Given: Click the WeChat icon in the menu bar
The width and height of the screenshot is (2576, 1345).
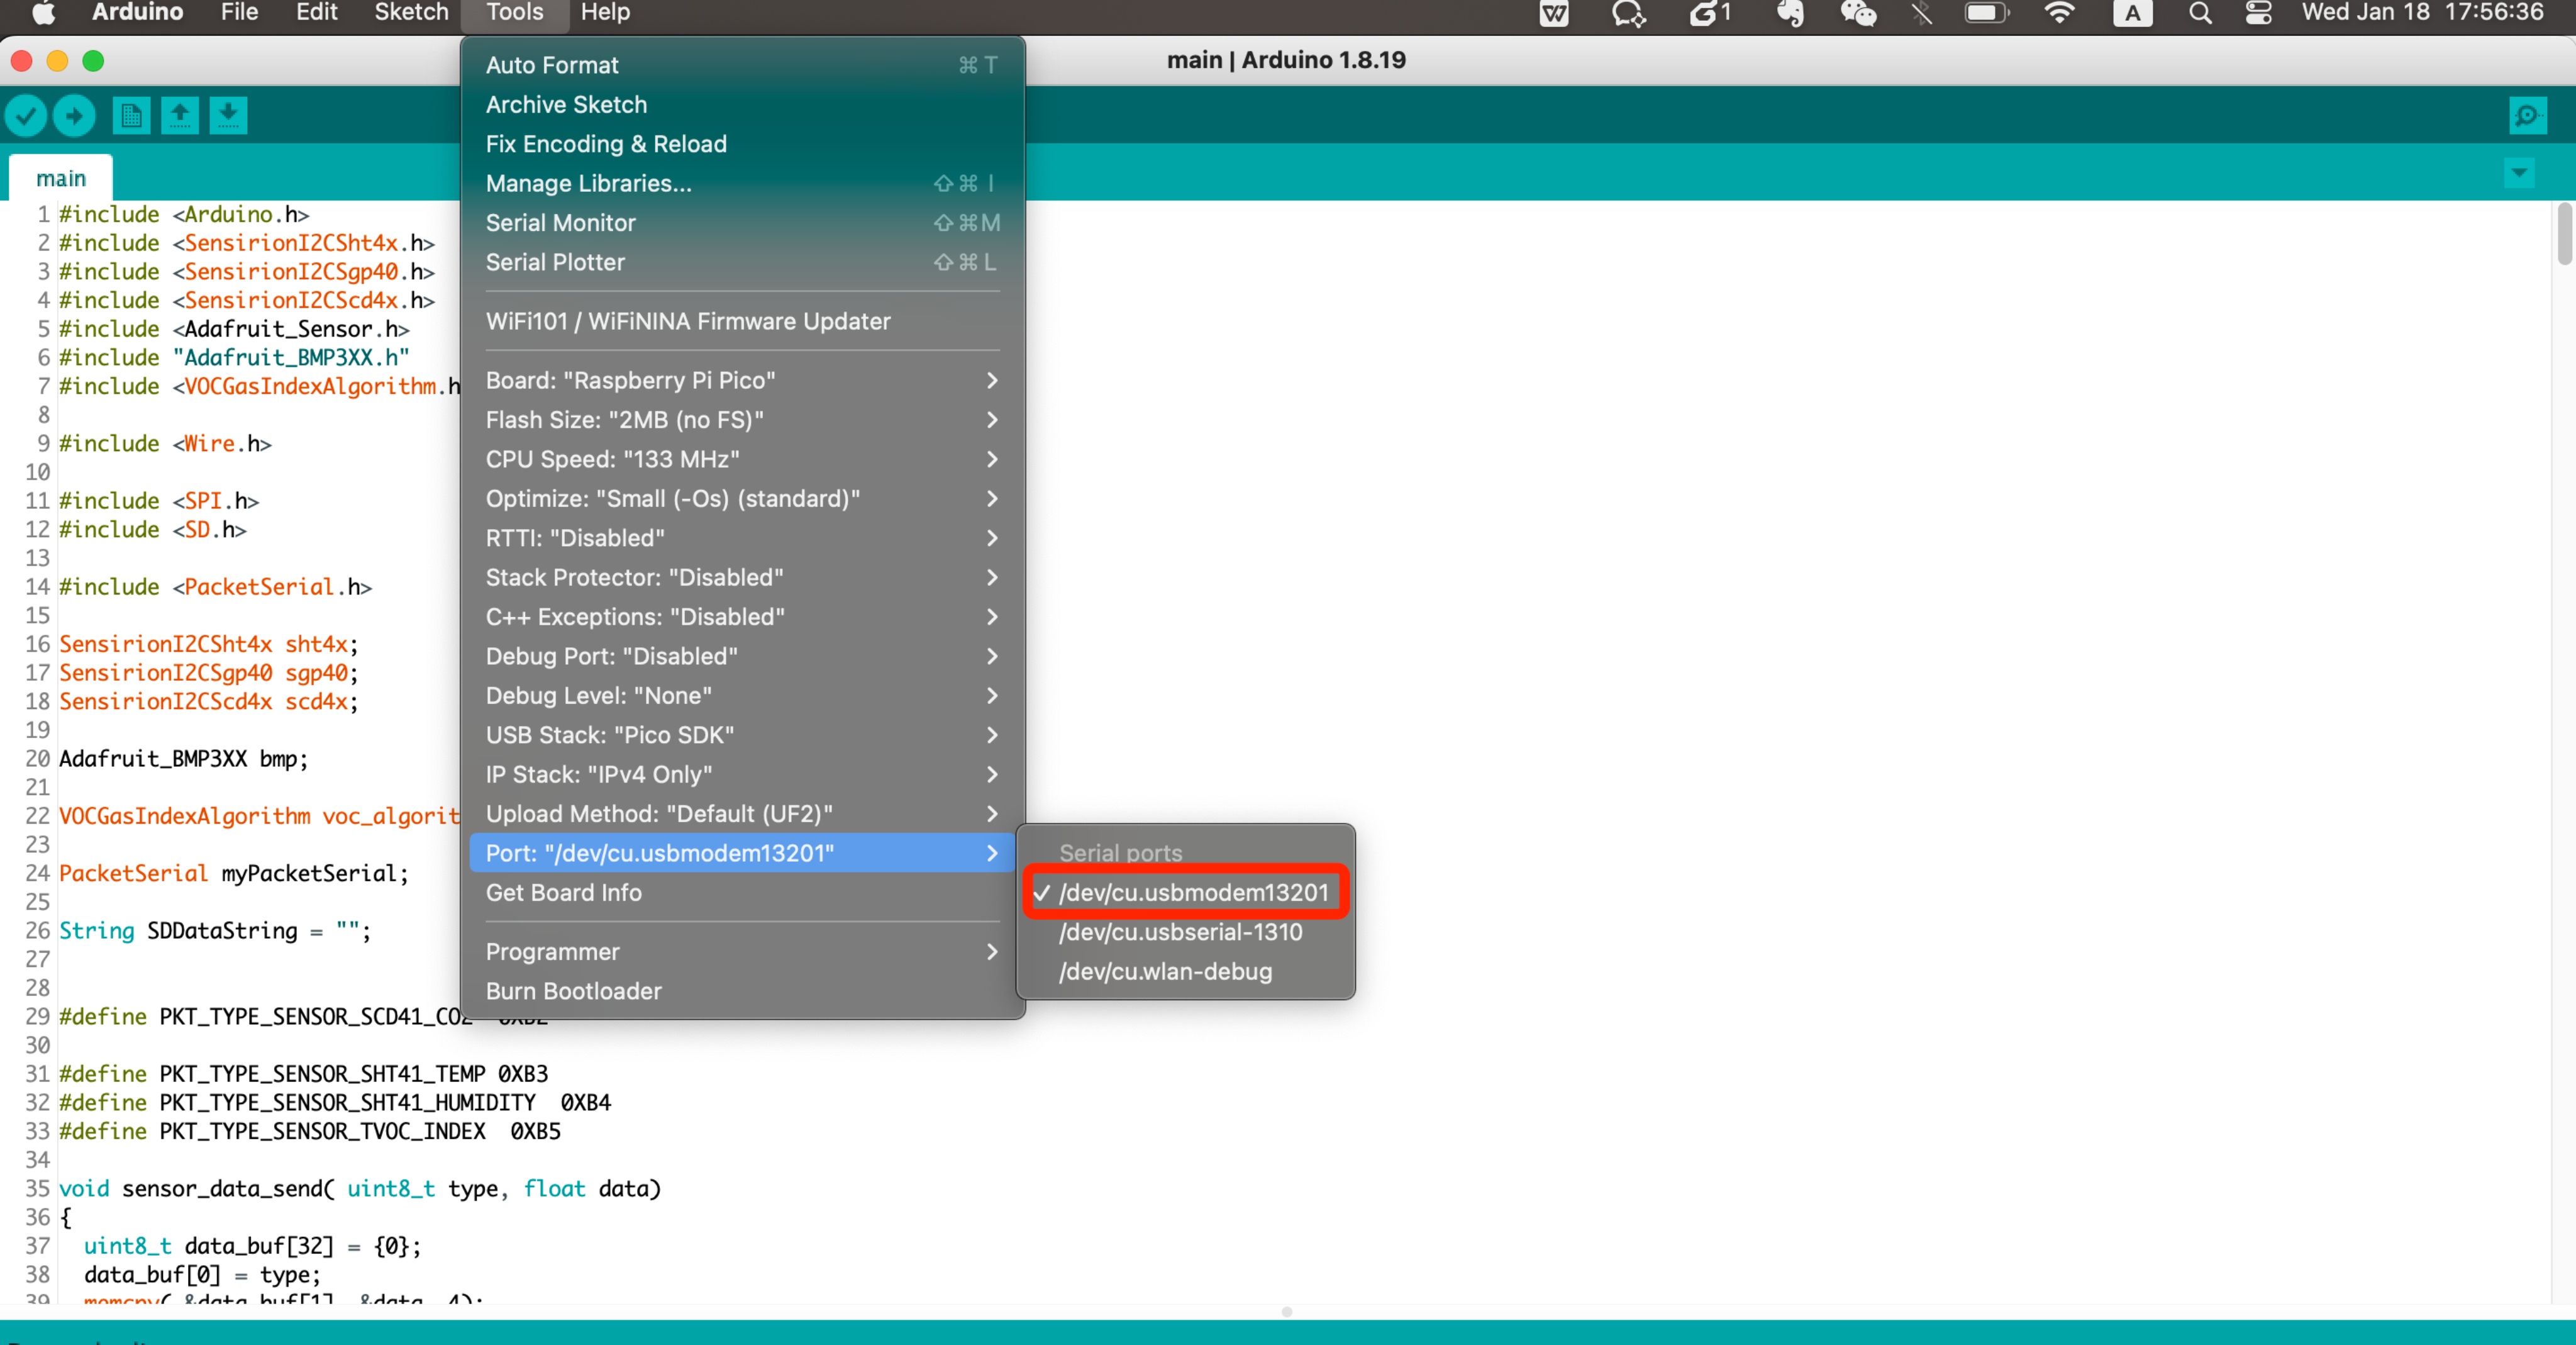Looking at the screenshot, I should [x=1858, y=13].
